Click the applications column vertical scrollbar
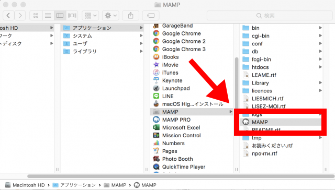 pos(236,83)
